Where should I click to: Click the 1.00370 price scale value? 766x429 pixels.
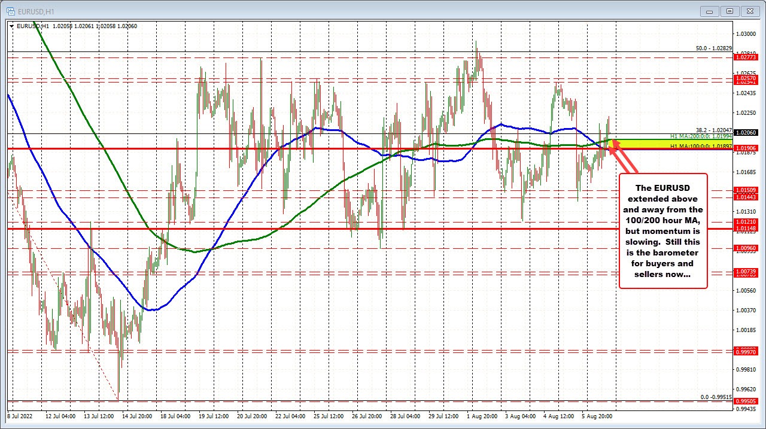746,311
